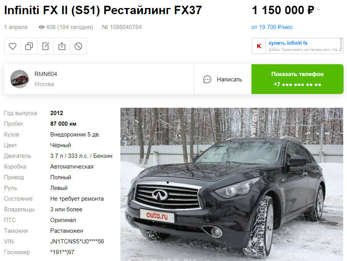Click the 'Написать' message button
Screen dimensions: 347x261
223,79
